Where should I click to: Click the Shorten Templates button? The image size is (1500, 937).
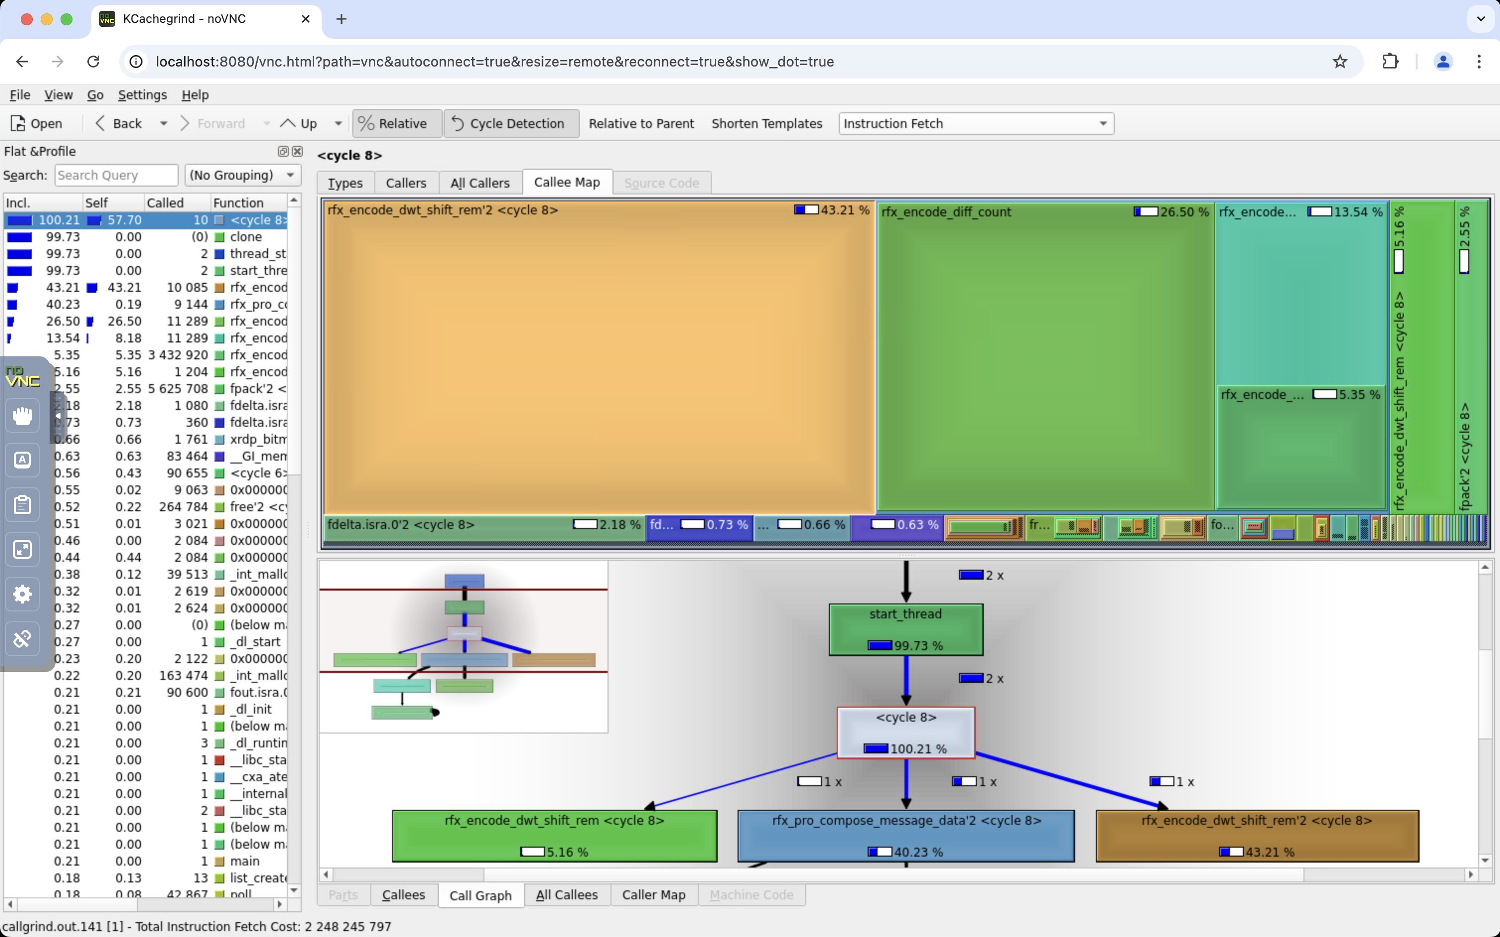coord(766,123)
